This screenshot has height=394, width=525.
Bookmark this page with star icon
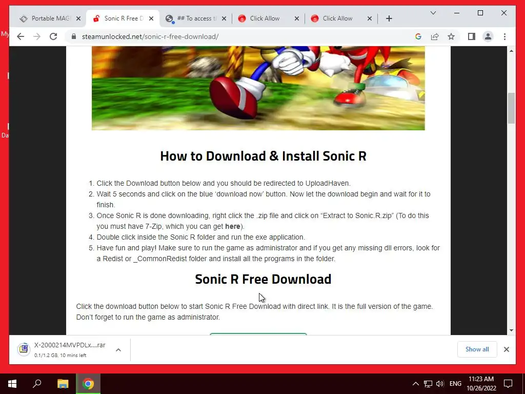(451, 36)
